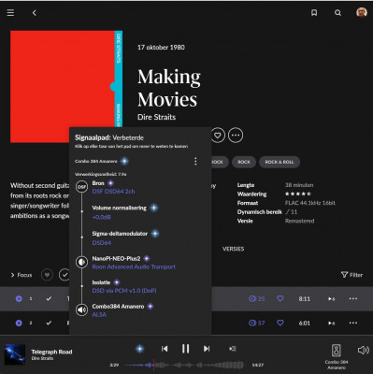Toggle the checkmark filter next to Focus

(65, 275)
